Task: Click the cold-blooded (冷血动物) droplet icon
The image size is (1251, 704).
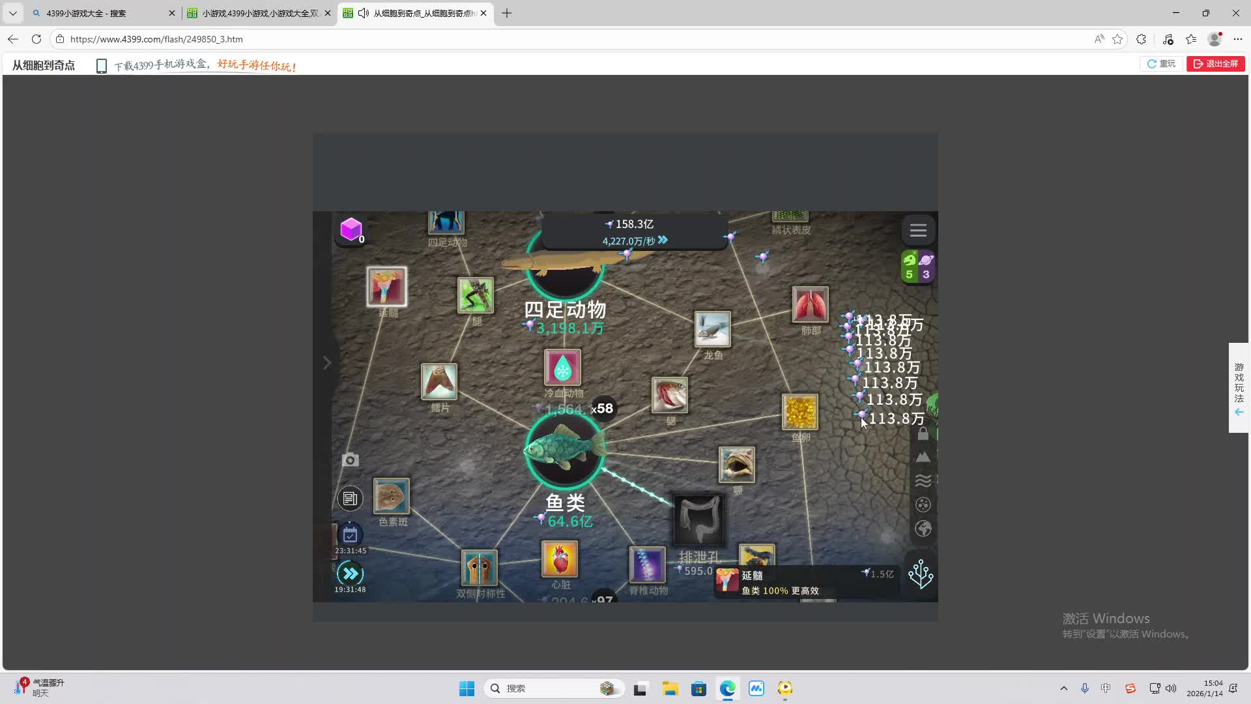Action: (562, 368)
